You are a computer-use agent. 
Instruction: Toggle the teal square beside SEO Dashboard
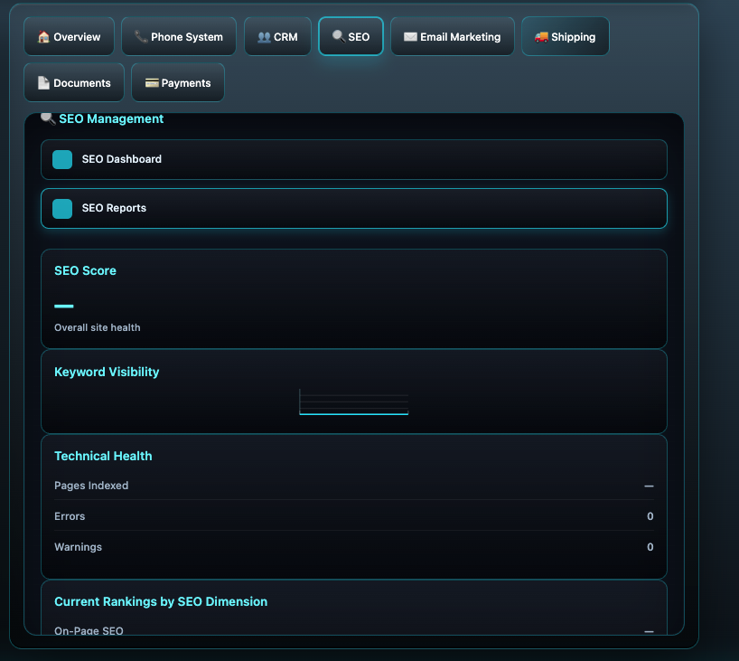pos(62,160)
